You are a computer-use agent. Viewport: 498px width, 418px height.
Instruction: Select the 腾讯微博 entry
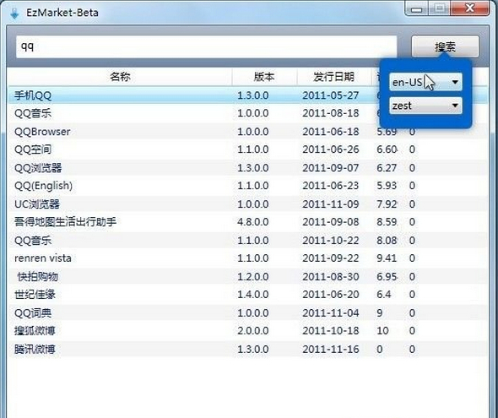247,350
